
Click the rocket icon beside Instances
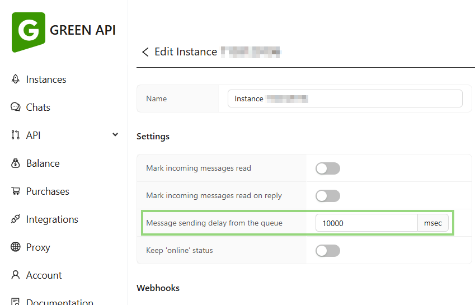click(x=16, y=79)
